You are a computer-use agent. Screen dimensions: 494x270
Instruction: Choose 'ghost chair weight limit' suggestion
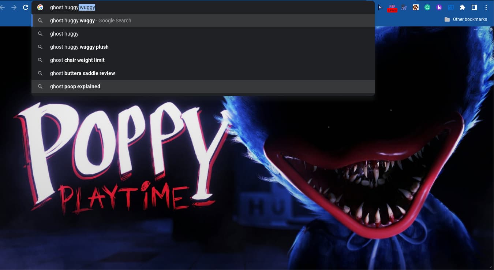[x=203, y=60]
